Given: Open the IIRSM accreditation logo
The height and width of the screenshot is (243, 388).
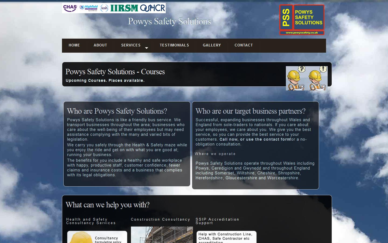Looking at the screenshot, I should (124, 8).
